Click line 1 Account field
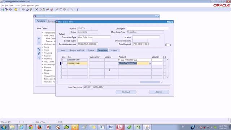 click(x=135, y=60)
